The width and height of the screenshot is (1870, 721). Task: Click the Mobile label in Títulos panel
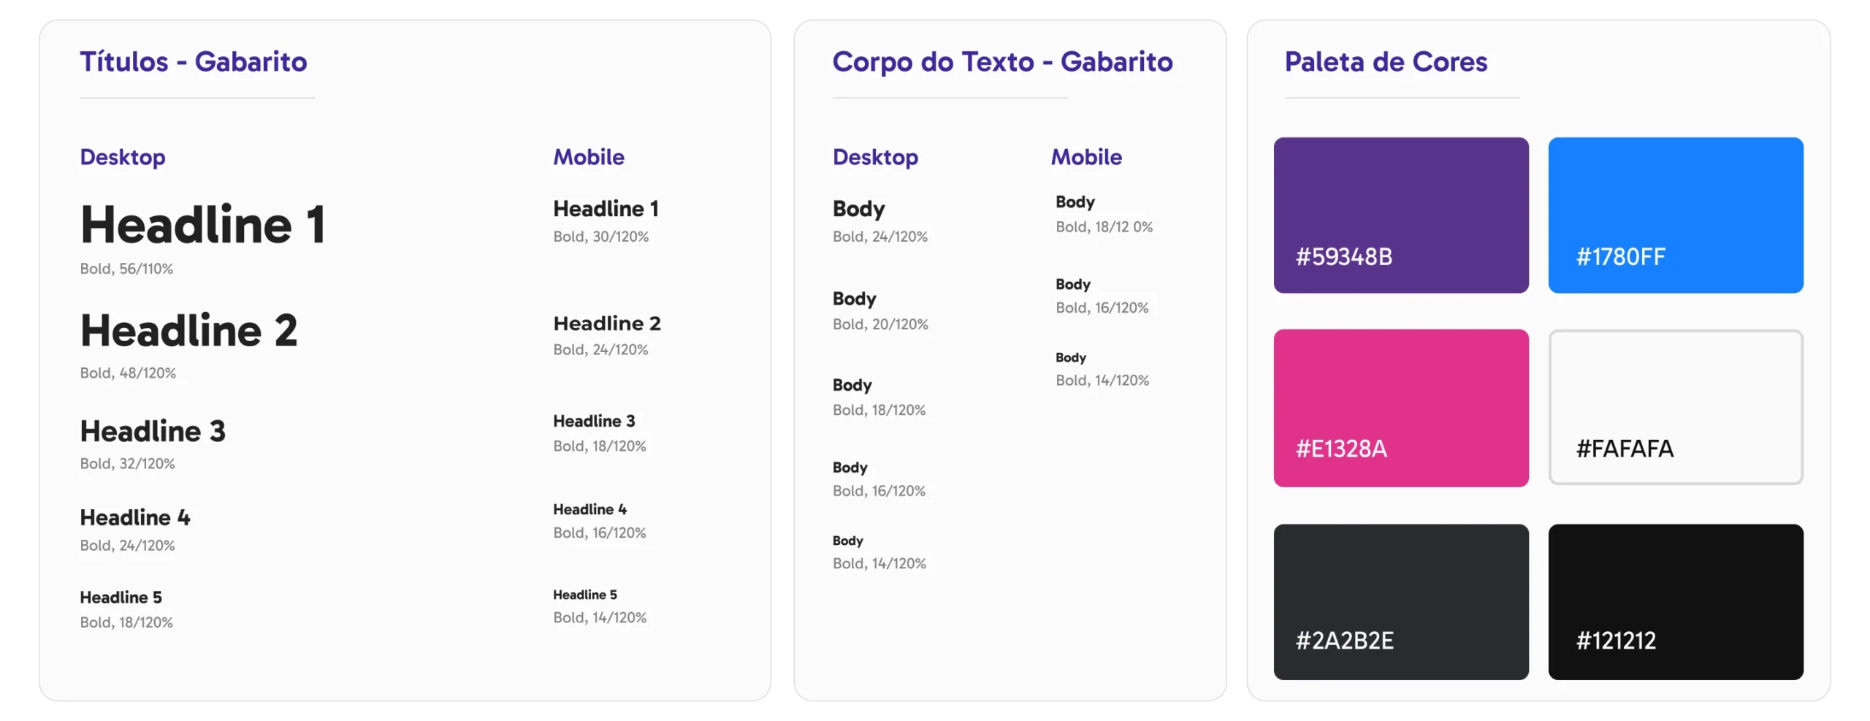(x=588, y=157)
